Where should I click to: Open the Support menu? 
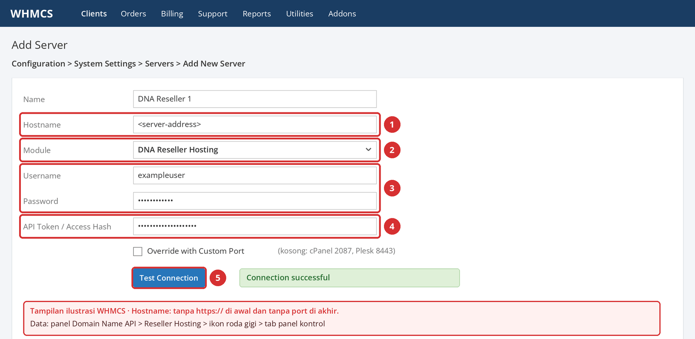pos(213,13)
